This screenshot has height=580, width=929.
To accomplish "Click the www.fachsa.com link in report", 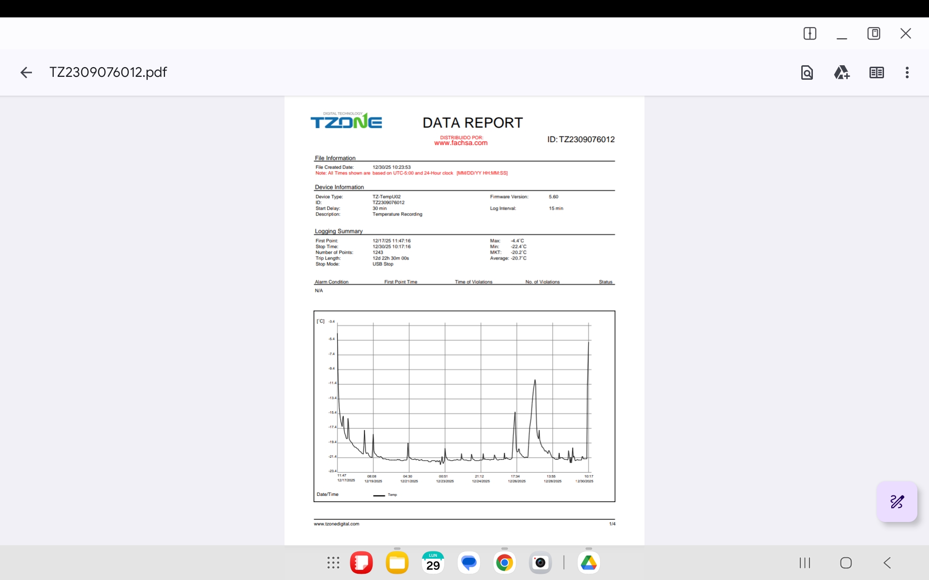I will 461,143.
